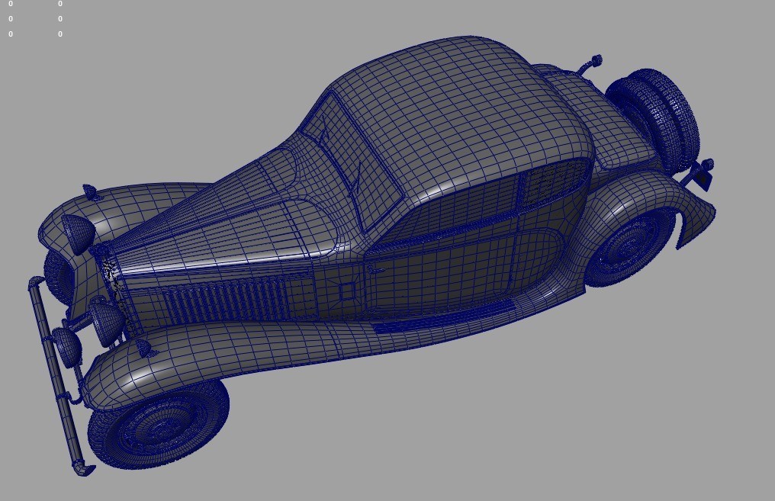
Task: Click the bottom HUD zero value
Action: [x=10, y=34]
